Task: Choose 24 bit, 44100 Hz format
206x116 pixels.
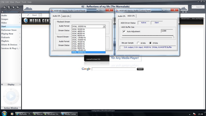Action: tap(88, 42)
